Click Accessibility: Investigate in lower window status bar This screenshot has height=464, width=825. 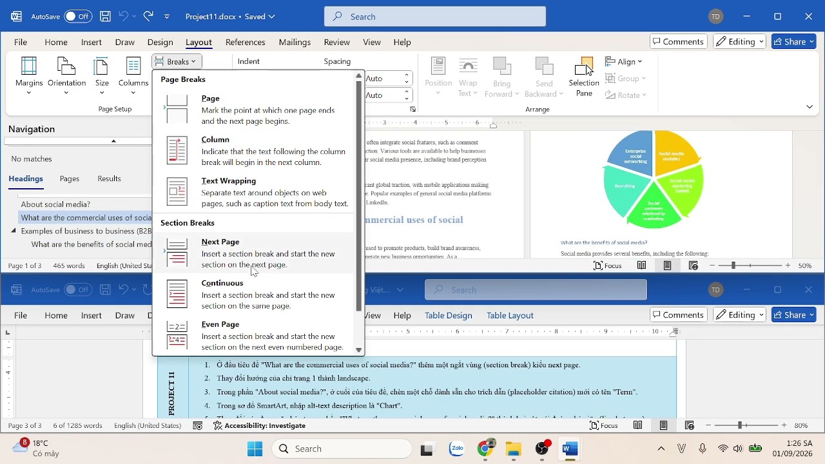pos(260,425)
